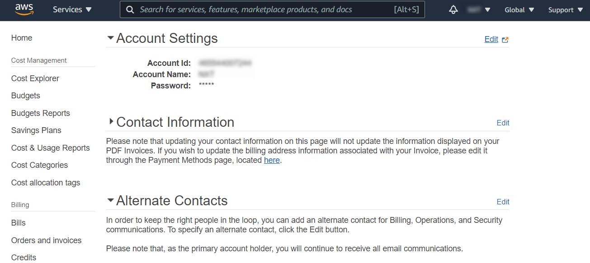Click the AWS logo icon
Image resolution: width=590 pixels, height=263 pixels.
tap(24, 9)
